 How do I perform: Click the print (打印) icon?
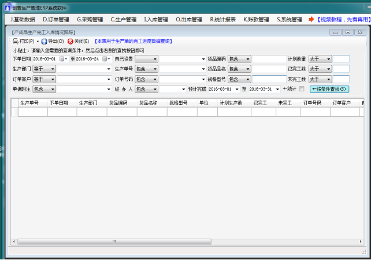point(16,42)
